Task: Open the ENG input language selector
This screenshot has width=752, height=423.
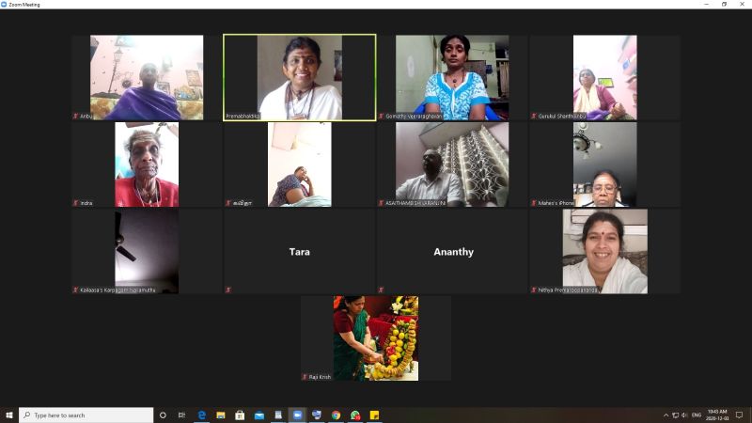Action: click(x=697, y=415)
